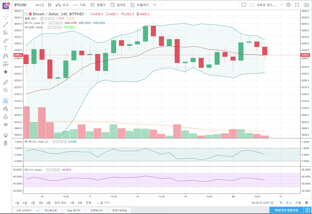Viewport: 312px width, 214px height.
Task: Remove the BB (12, close, 2) indicator
Action: 61,23
